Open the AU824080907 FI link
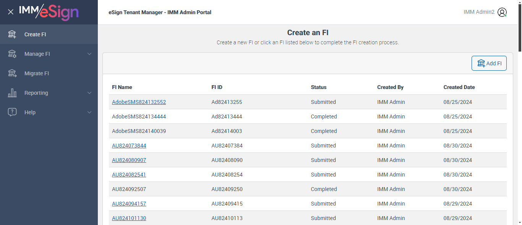Image resolution: width=522 pixels, height=225 pixels. [129, 160]
